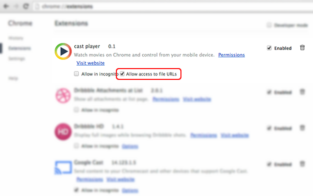Remove Dribbble HD with trash icon
Screen dimensions: 313x196
[x=302, y=128]
